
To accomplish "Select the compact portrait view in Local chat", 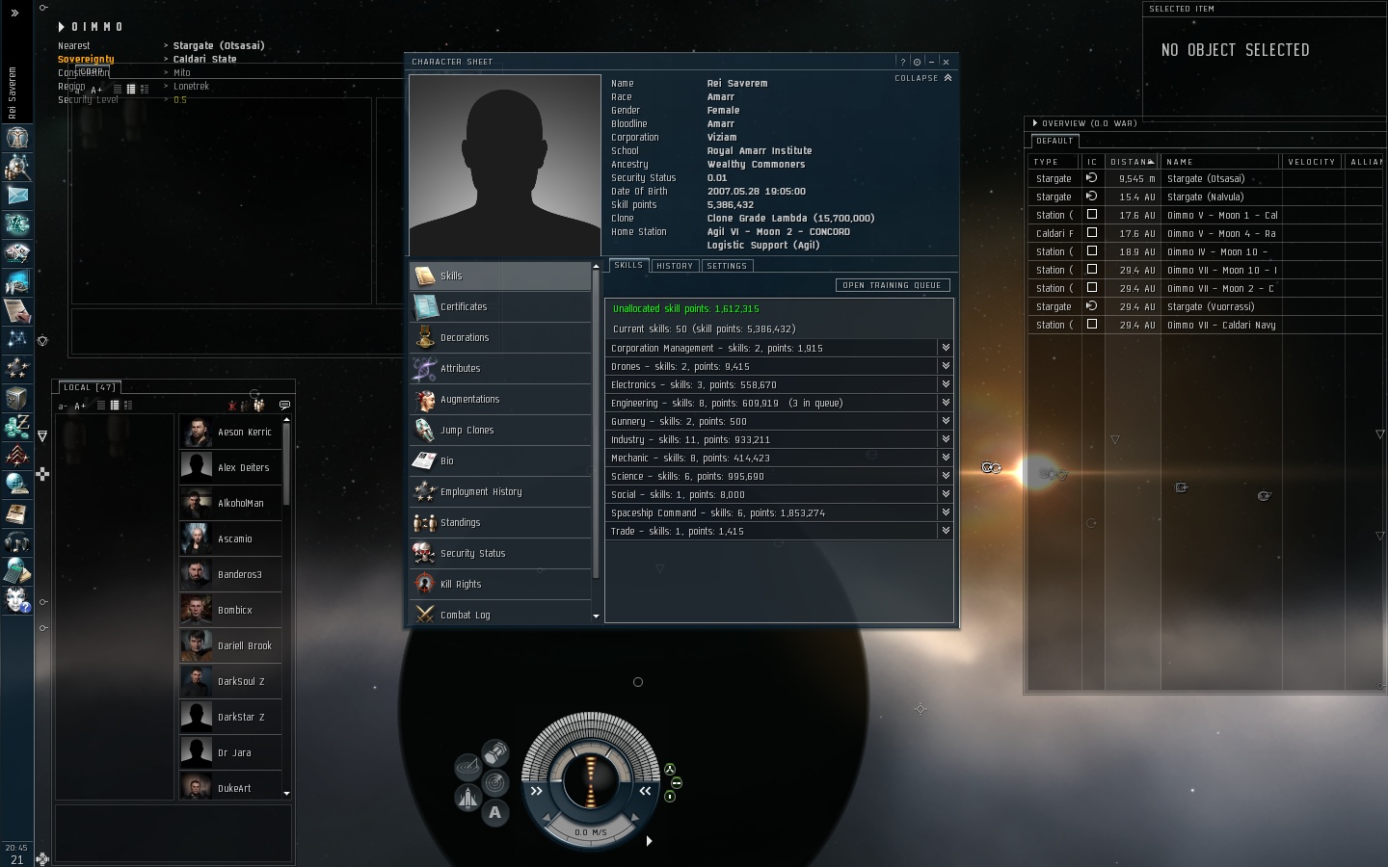I will click(x=115, y=406).
